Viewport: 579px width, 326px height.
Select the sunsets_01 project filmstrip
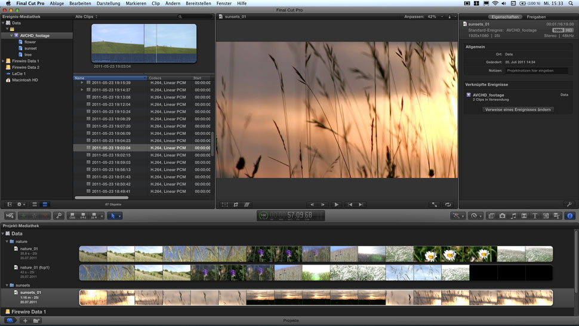[316, 297]
